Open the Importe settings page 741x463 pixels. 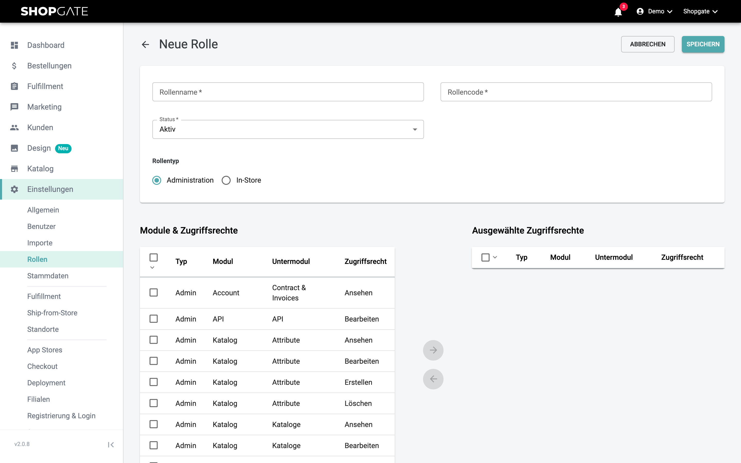[x=40, y=243]
